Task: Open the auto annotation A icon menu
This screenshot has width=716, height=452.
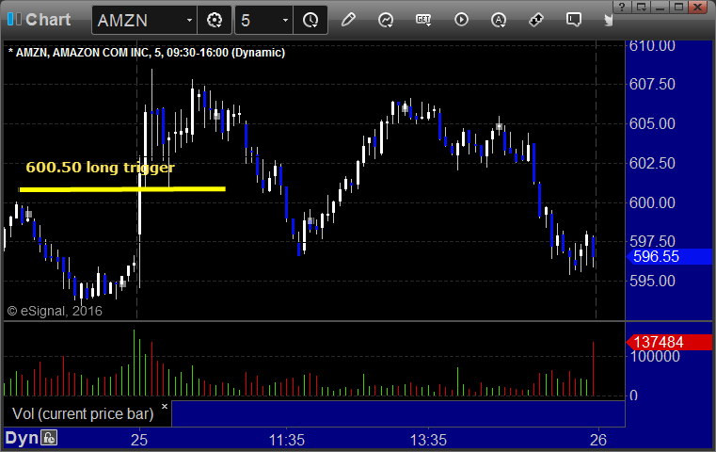Action: coord(499,20)
